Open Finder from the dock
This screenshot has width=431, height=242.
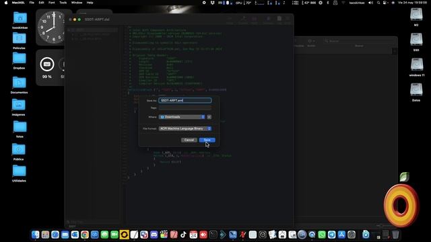35,235
